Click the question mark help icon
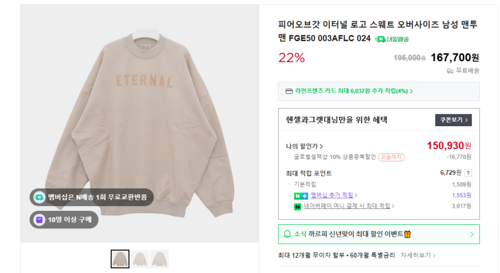The width and height of the screenshot is (500, 273). point(468,173)
